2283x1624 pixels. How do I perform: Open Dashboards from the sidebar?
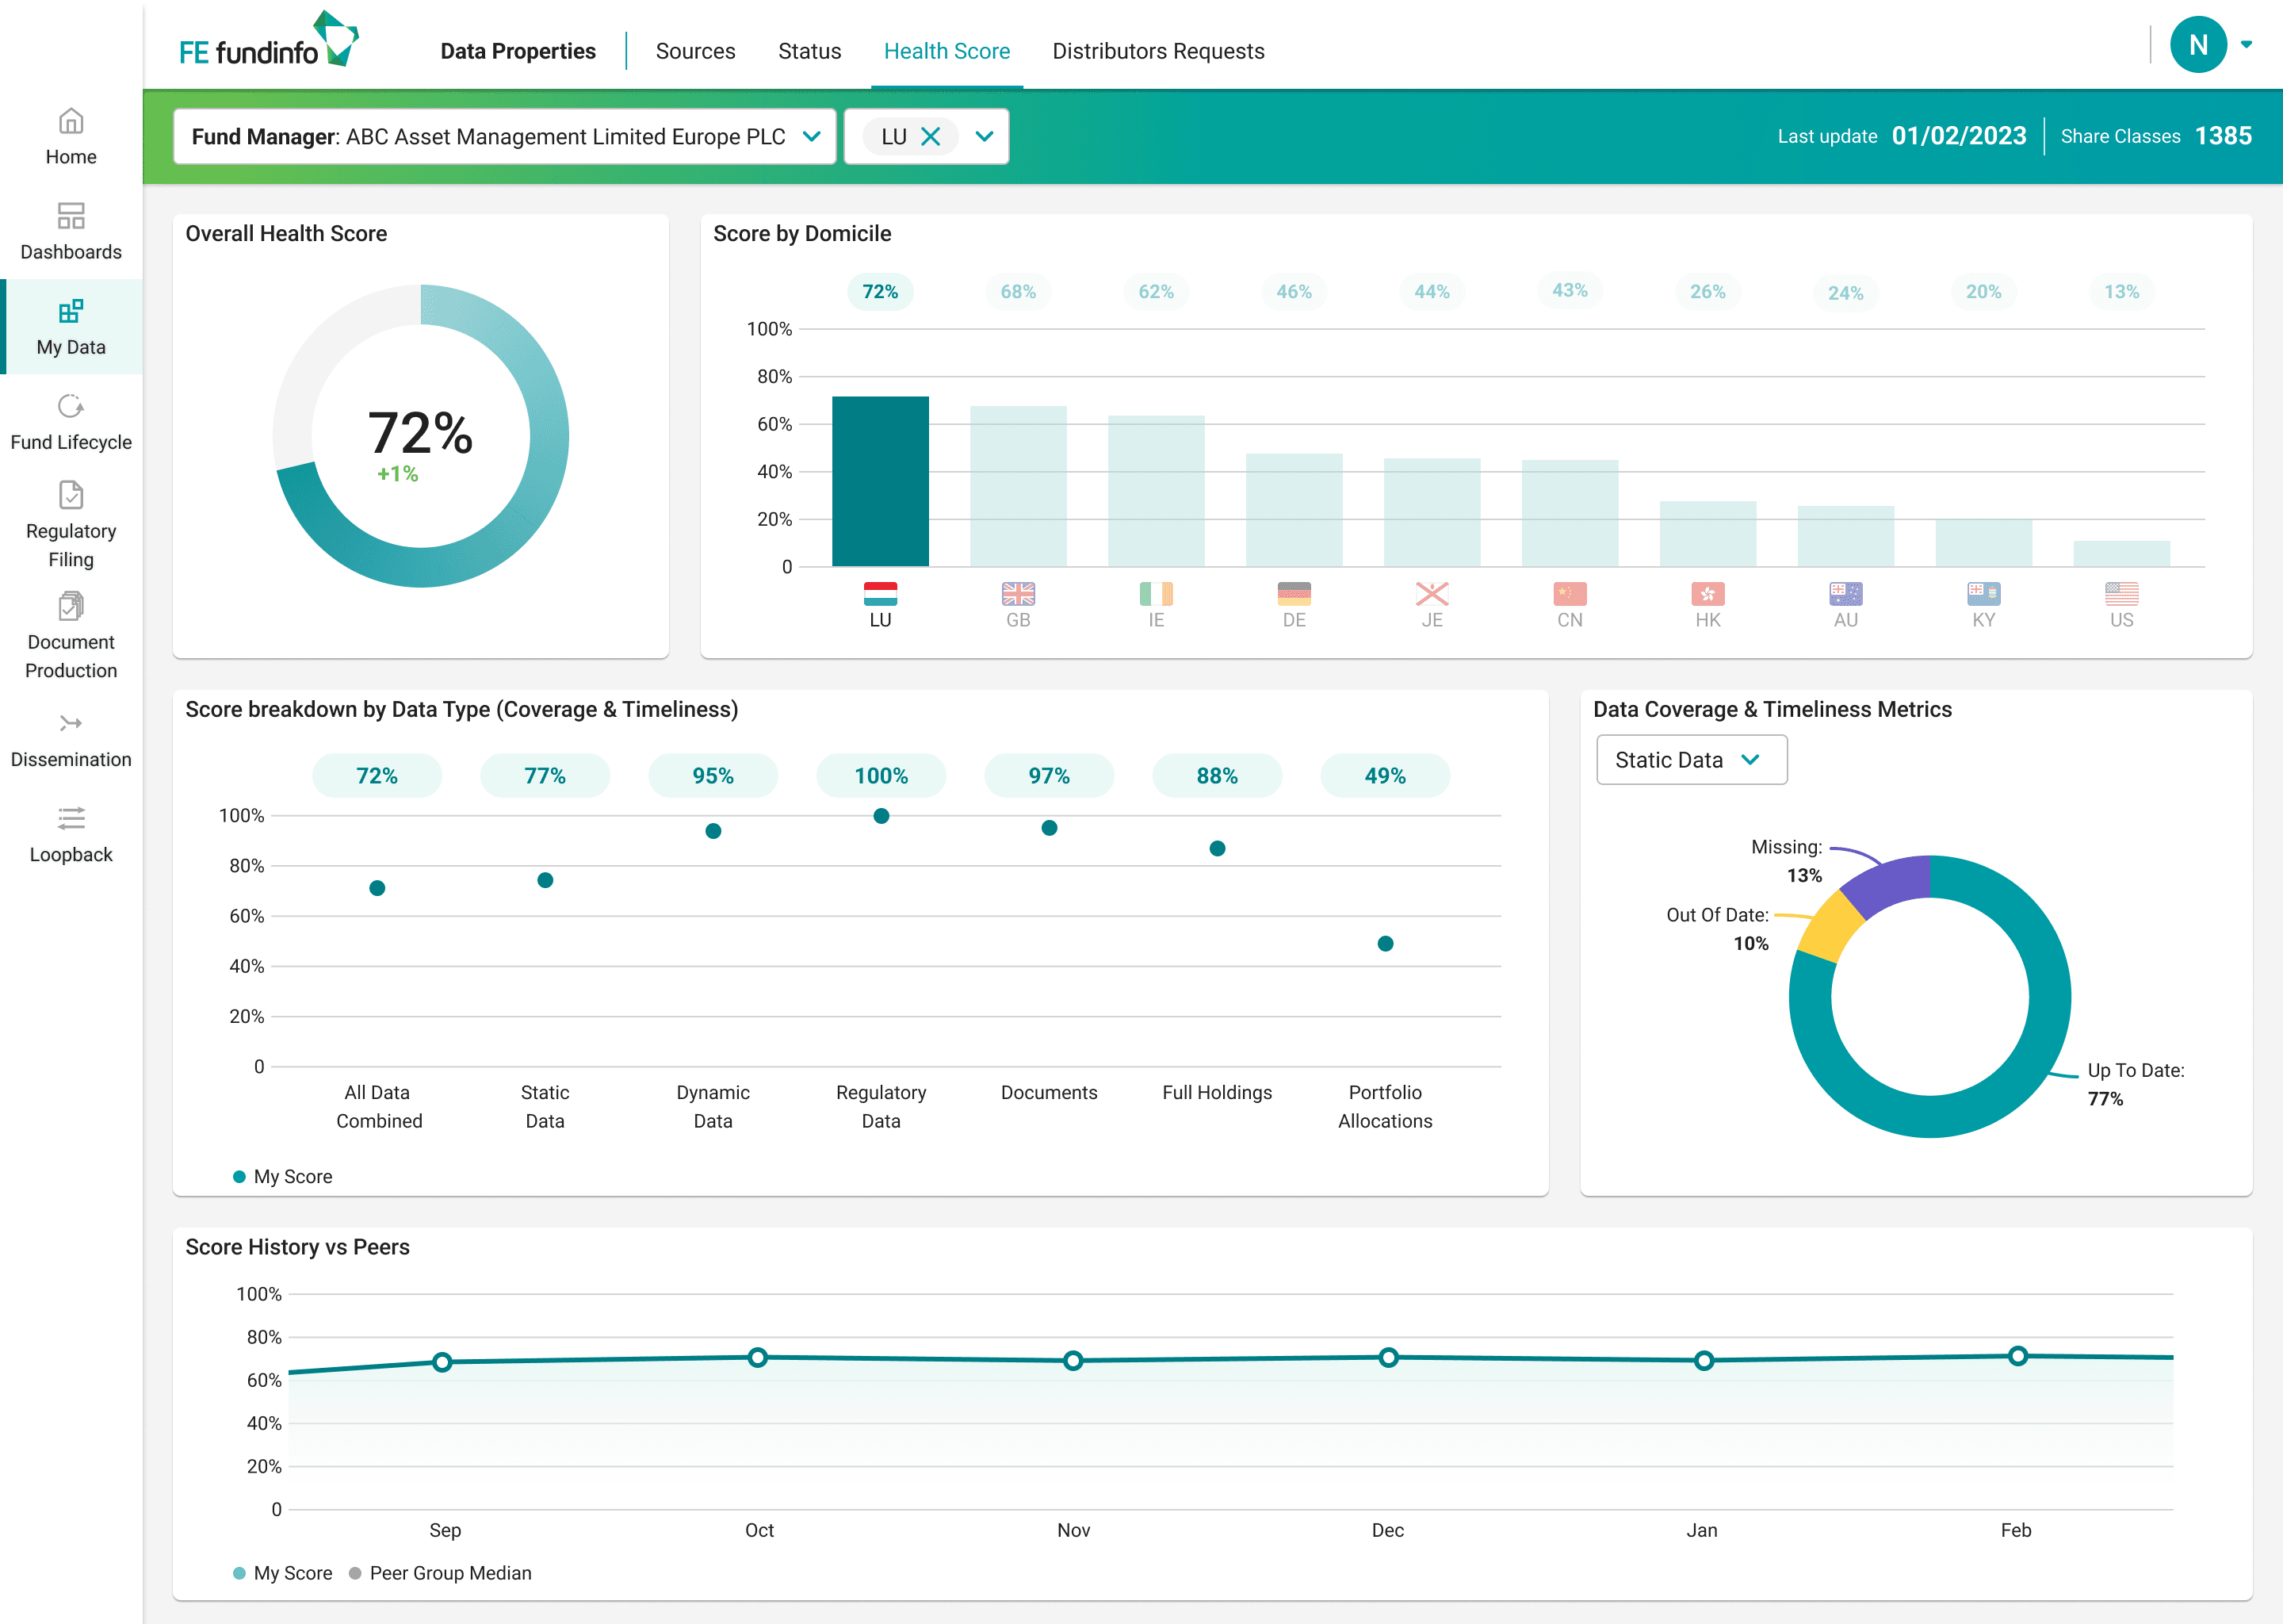[71, 216]
